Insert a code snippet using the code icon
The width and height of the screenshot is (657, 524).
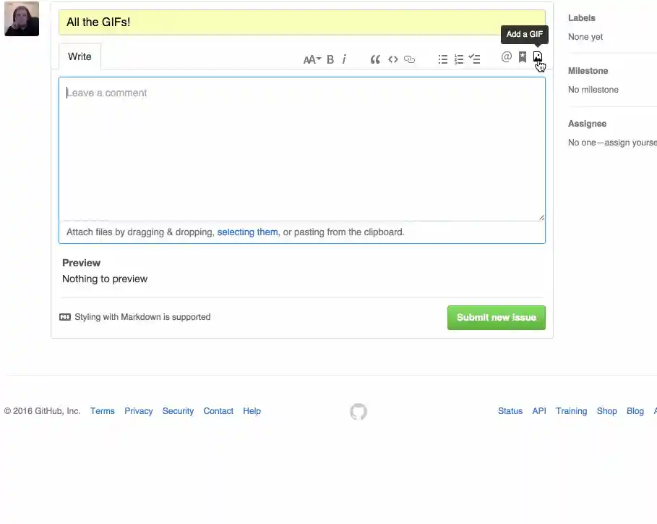(393, 59)
